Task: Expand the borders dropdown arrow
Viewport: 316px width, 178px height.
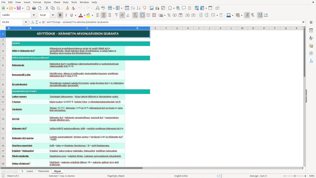Action: [x=217, y=15]
